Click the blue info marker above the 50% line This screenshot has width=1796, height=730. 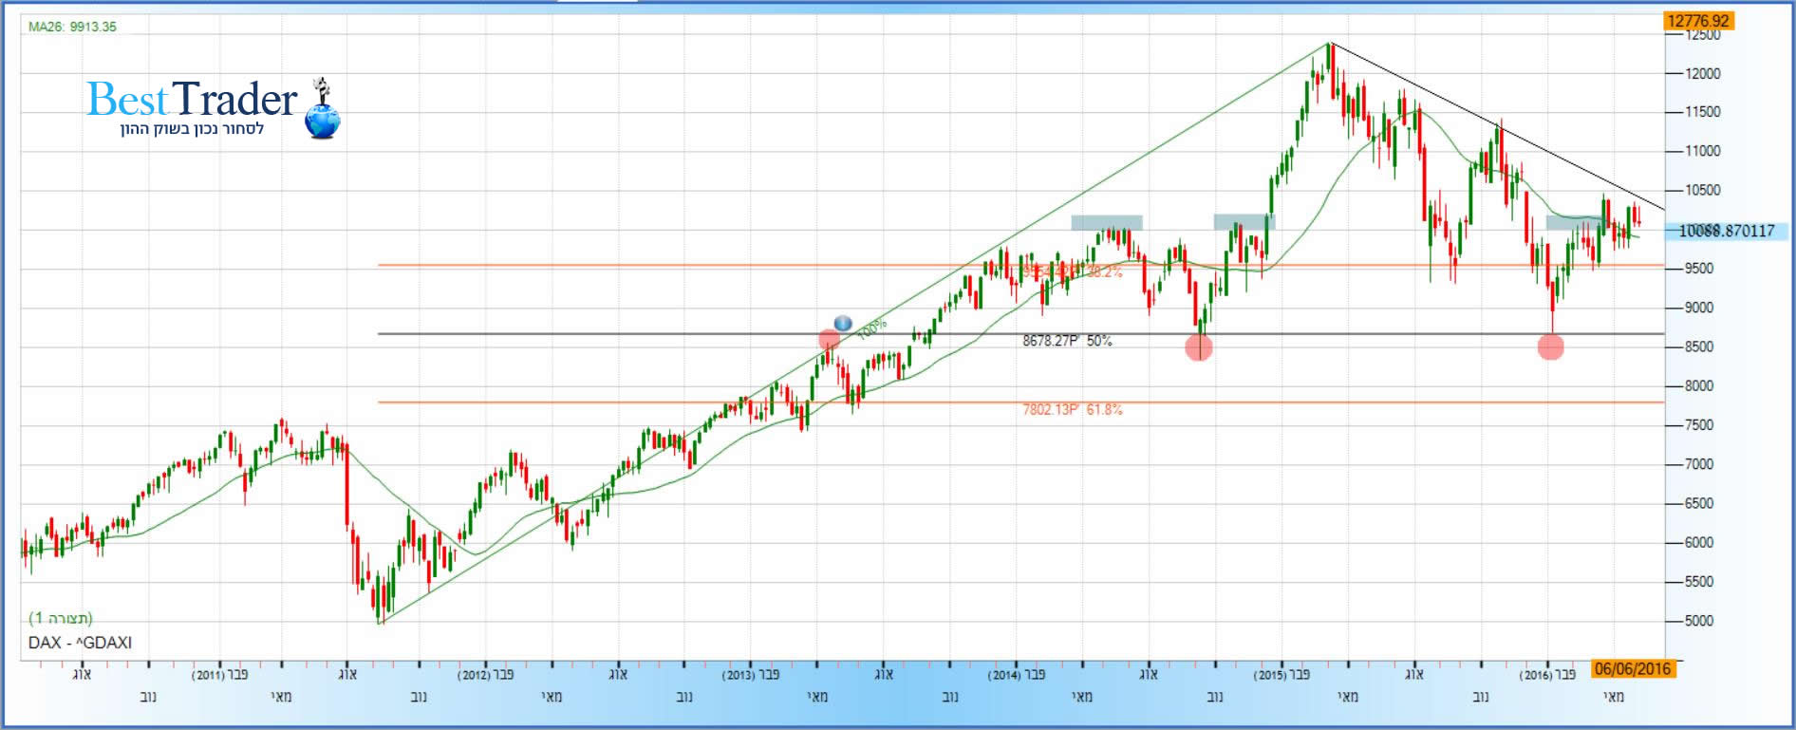pyautogui.click(x=842, y=323)
